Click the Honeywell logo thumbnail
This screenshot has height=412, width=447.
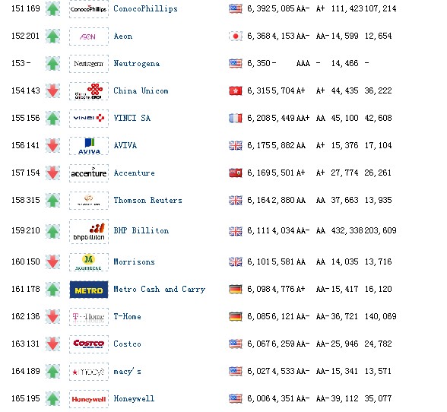[89, 399]
